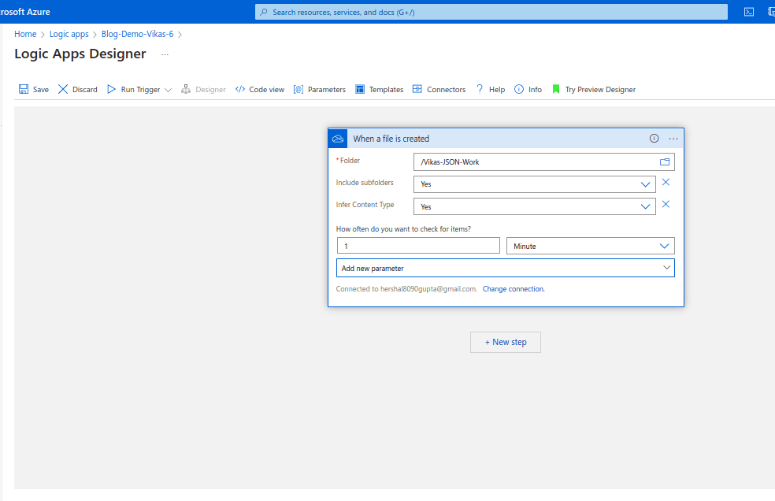Click the 'Connected to hershal8090gupta@gmail.com.' text
Screen dimensions: 775x501
[406, 289]
